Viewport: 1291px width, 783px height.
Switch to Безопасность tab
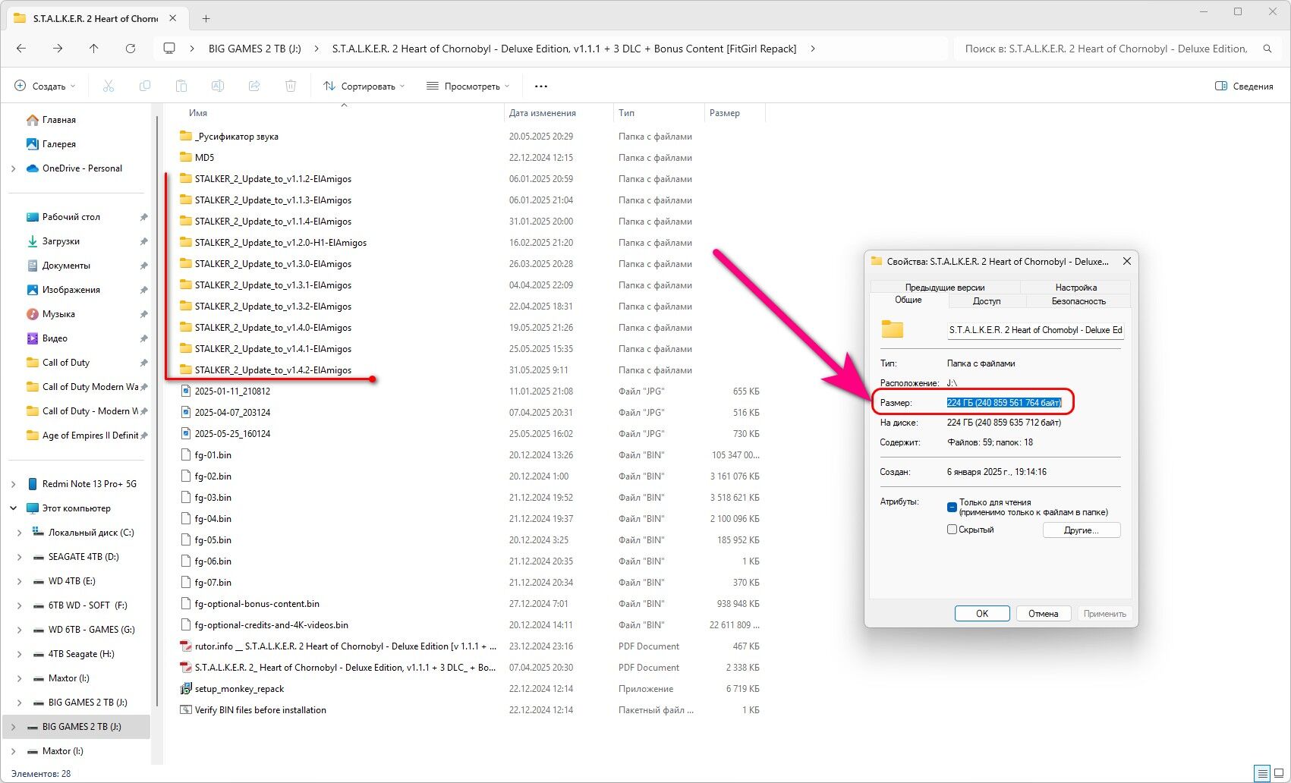tap(1078, 301)
